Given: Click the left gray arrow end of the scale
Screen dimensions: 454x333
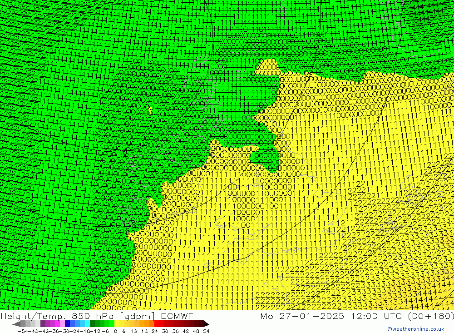Looking at the screenshot, I should point(16,324).
